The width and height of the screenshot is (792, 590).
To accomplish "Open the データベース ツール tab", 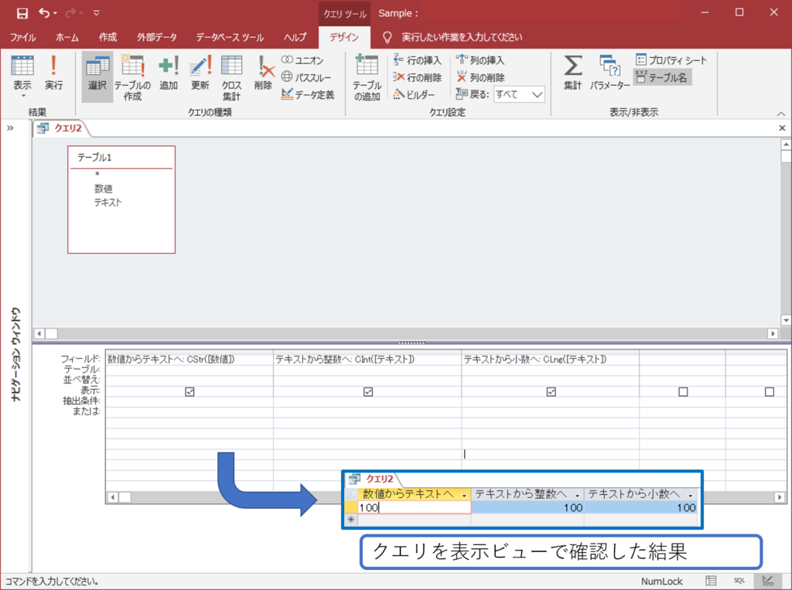I will coord(230,37).
